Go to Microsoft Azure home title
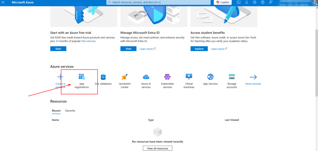Screen dimensions: 318x151 coord(23,2)
